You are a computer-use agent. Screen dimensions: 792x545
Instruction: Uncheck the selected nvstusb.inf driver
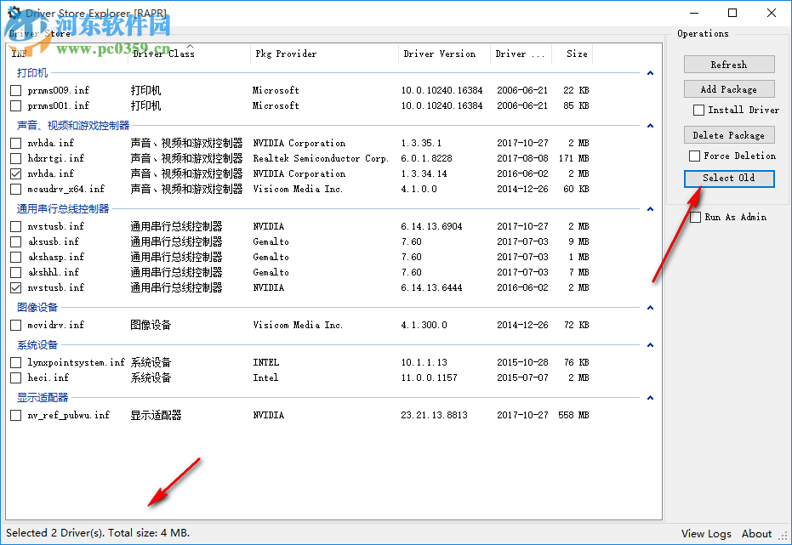(15, 287)
